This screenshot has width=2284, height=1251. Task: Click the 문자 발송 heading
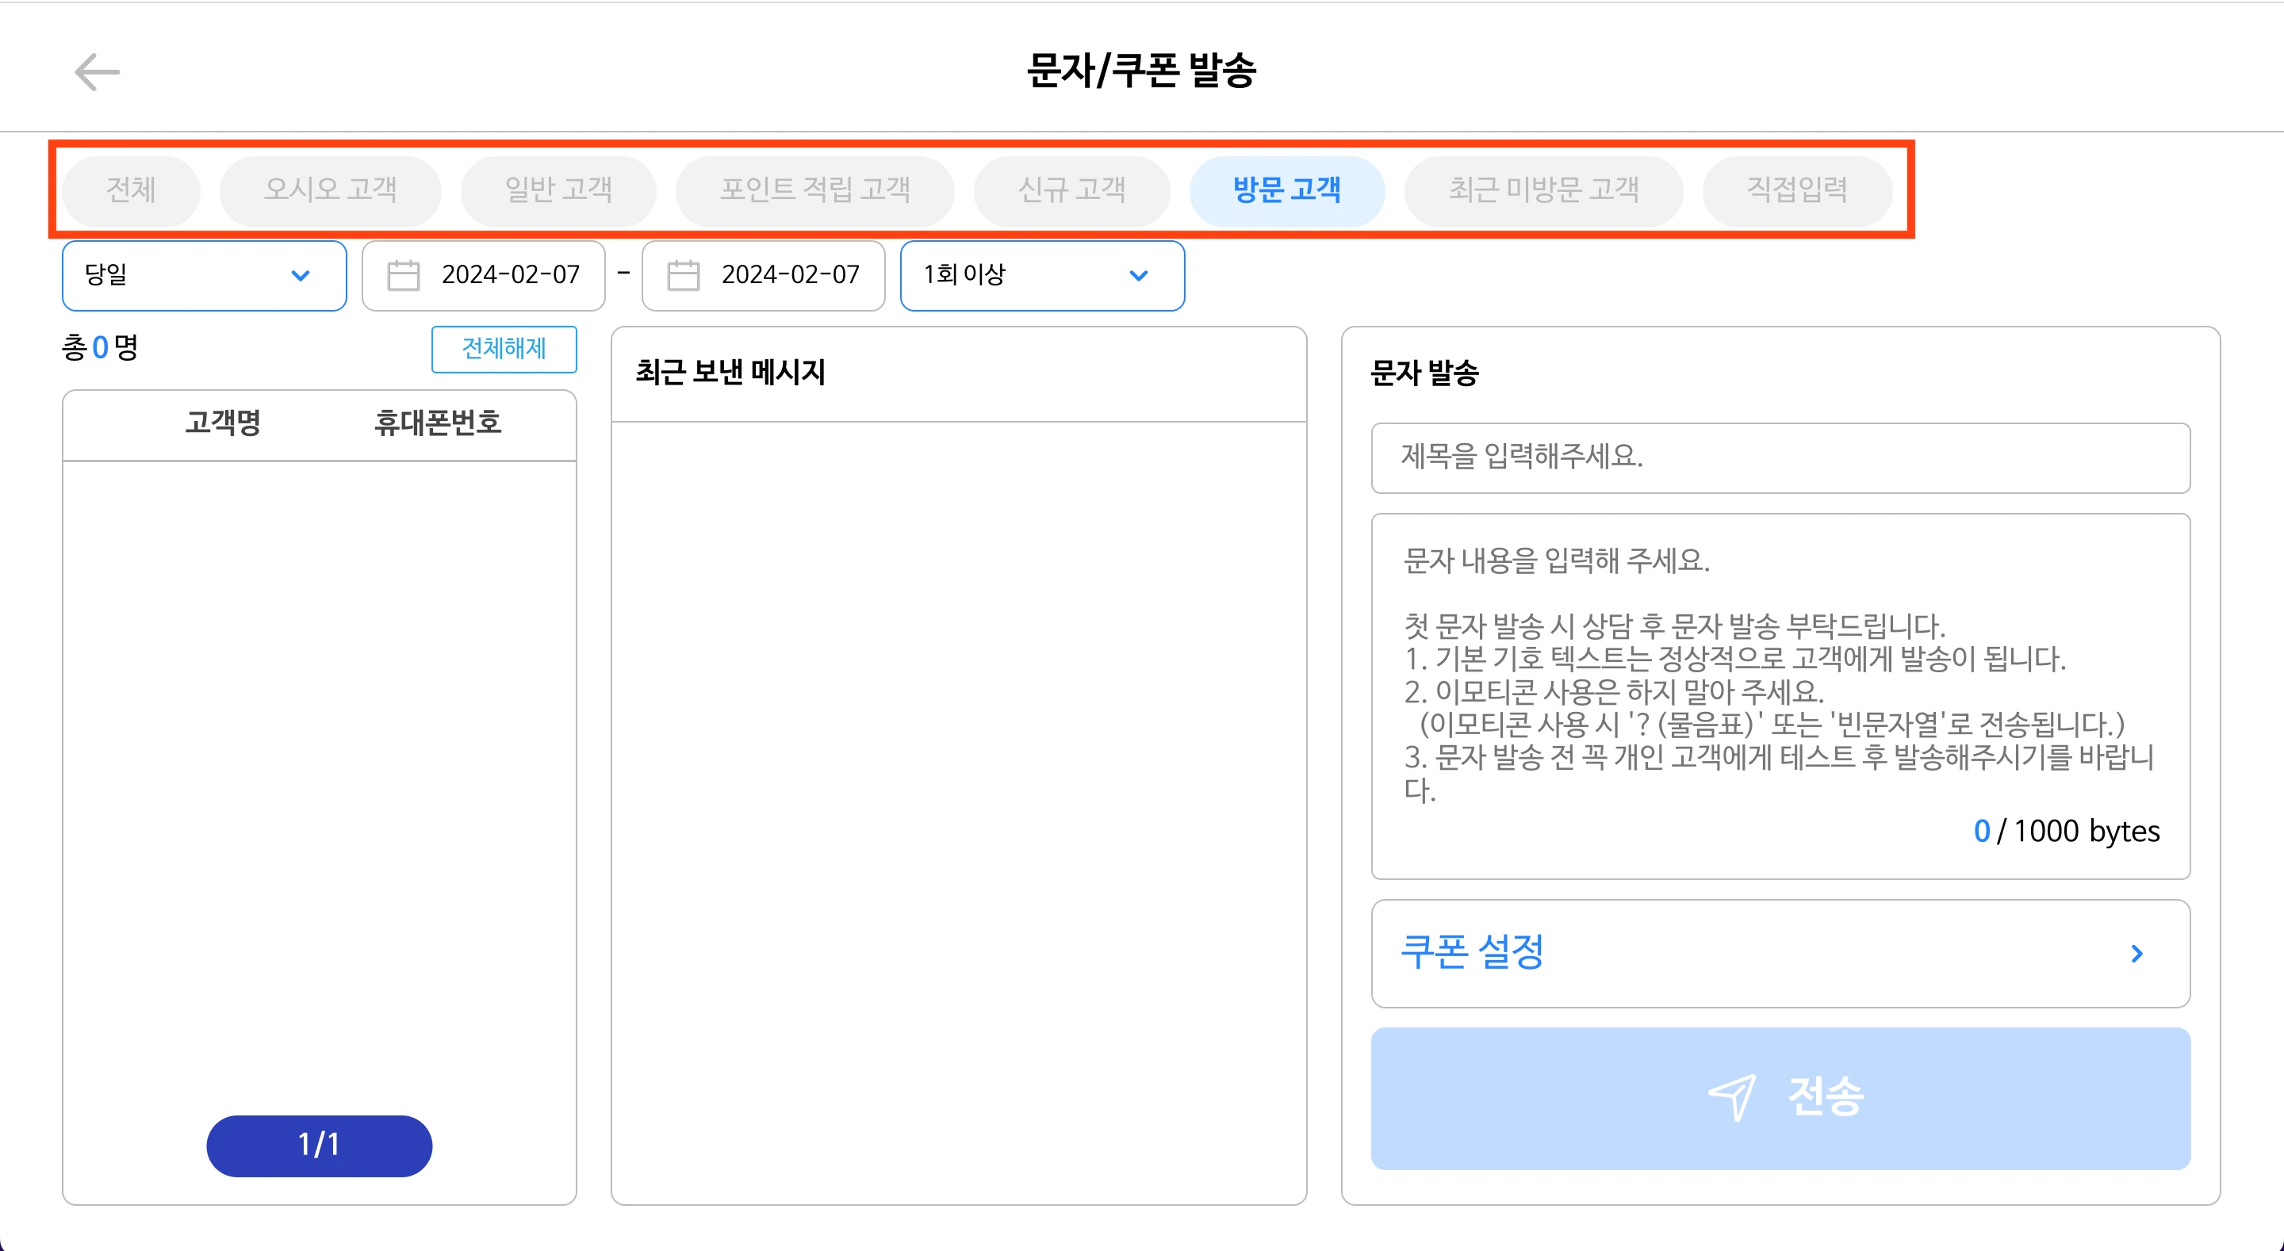pyautogui.click(x=1425, y=373)
